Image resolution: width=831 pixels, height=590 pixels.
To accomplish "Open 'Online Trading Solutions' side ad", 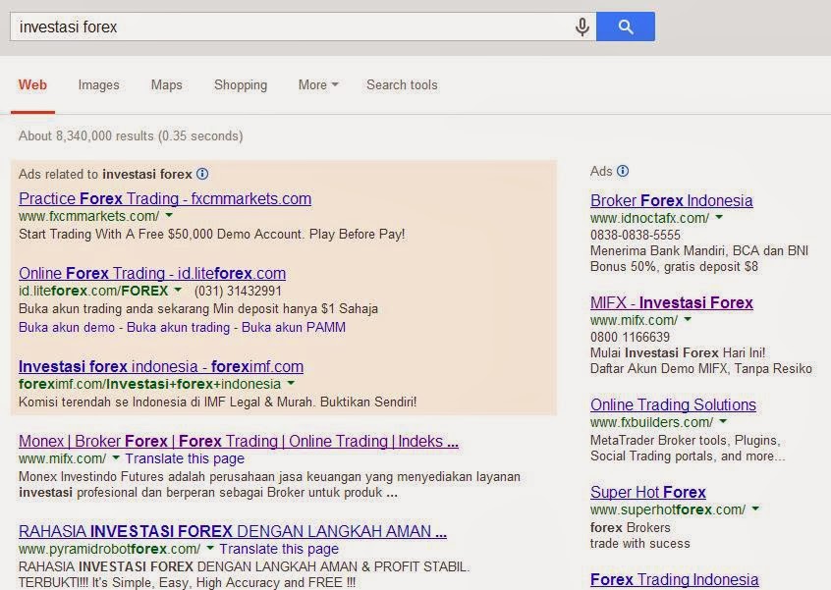I will click(x=673, y=405).
